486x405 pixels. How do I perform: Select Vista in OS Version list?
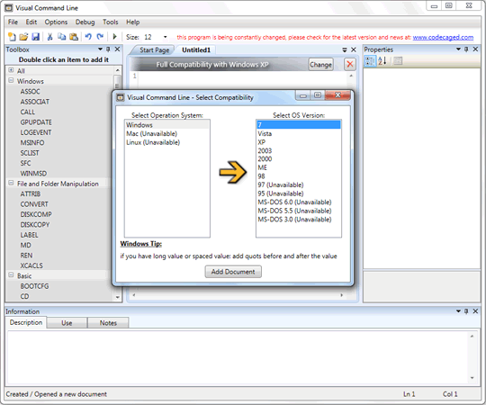[x=299, y=133]
